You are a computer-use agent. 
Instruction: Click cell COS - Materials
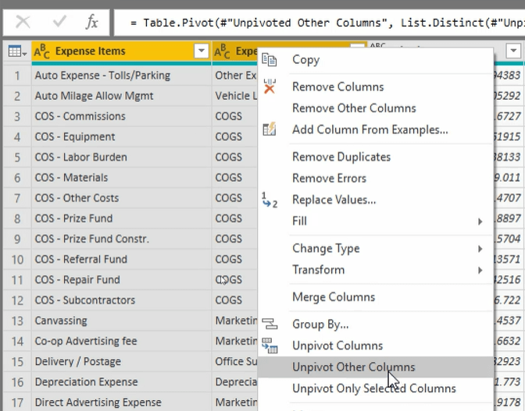122,178
